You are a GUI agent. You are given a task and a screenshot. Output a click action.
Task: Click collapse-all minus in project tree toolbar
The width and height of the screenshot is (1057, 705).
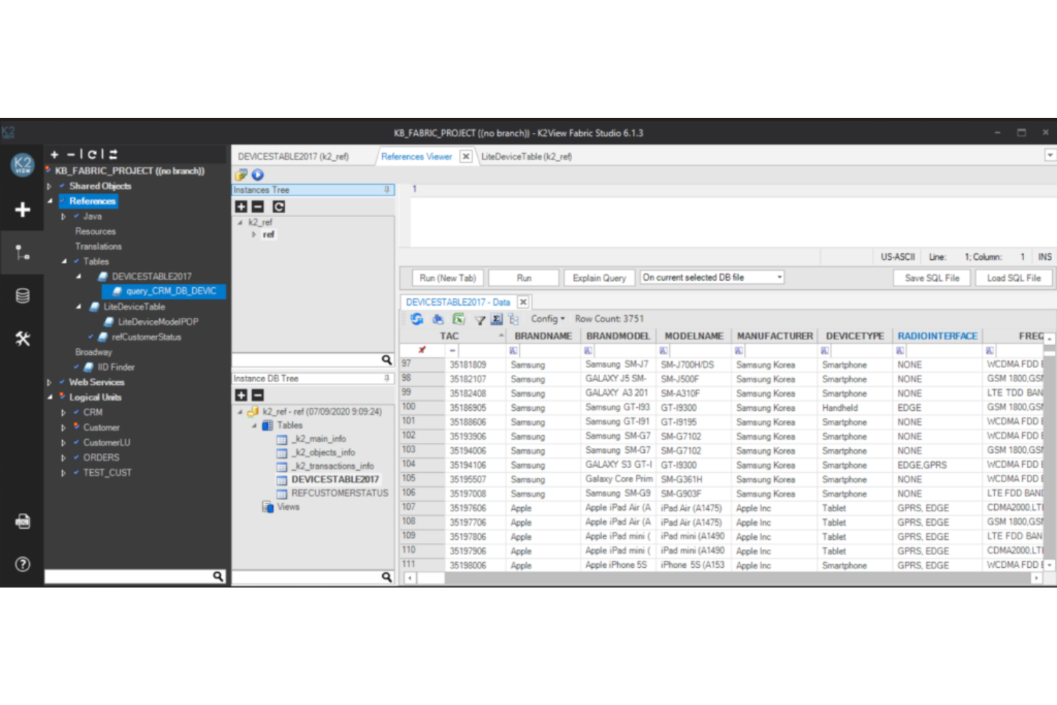(71, 154)
